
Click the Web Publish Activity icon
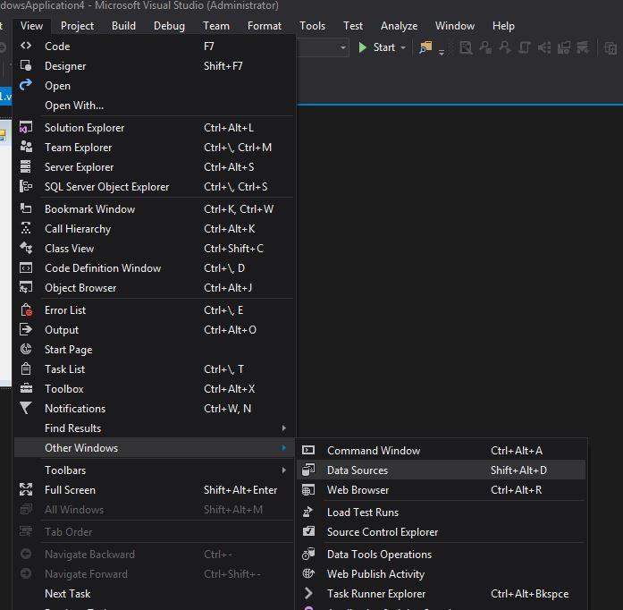(308, 573)
